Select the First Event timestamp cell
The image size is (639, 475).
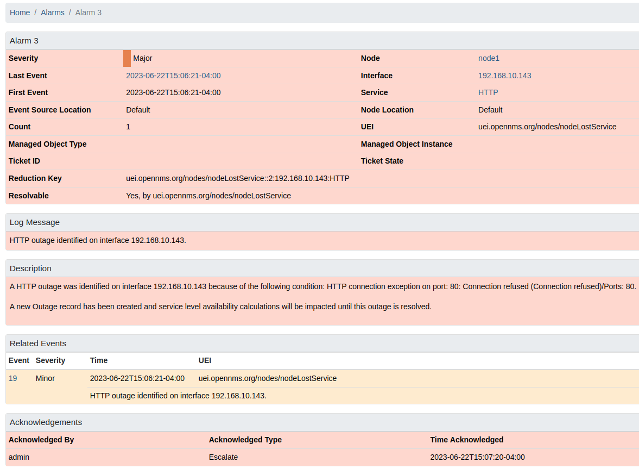[173, 92]
